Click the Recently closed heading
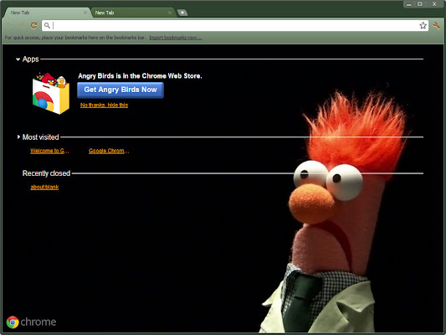 [46, 173]
